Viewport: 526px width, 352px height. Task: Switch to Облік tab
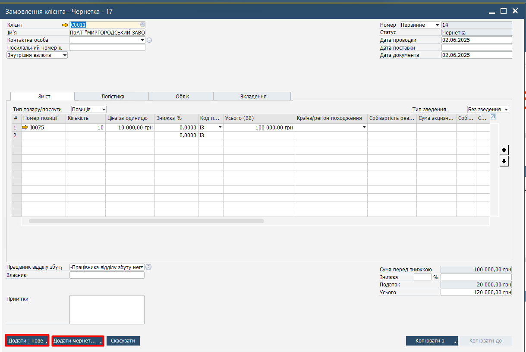[x=181, y=97]
